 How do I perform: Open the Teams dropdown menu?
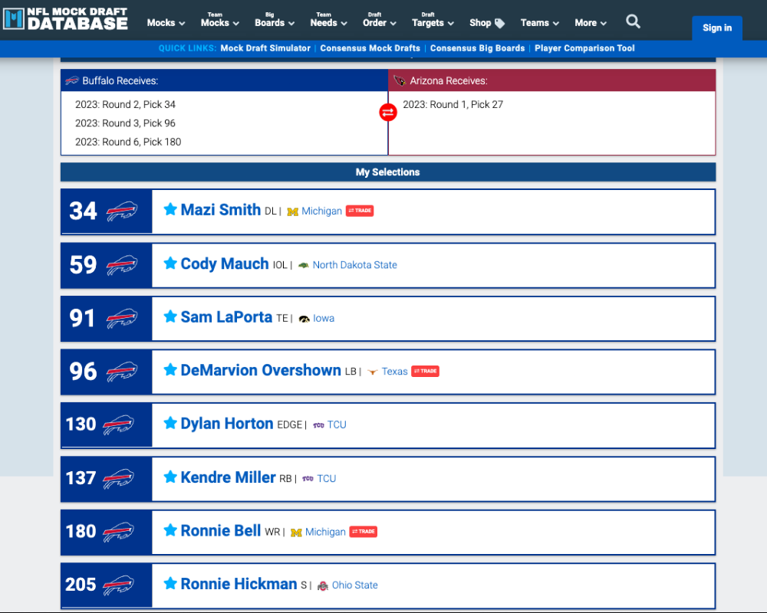(539, 23)
